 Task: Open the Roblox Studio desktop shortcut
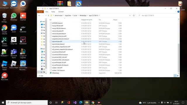[5, 65]
